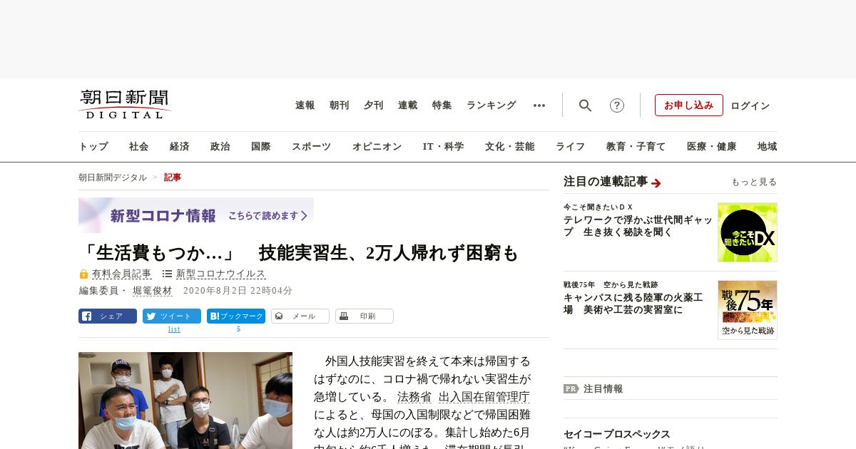This screenshot has height=449, width=856.
Task: Go to the スポーツ section tab
Action: point(312,147)
